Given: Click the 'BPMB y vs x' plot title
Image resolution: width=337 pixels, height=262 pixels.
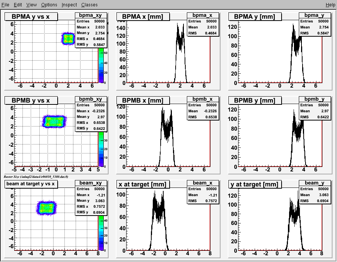Looking at the screenshot, I should (x=31, y=100).
